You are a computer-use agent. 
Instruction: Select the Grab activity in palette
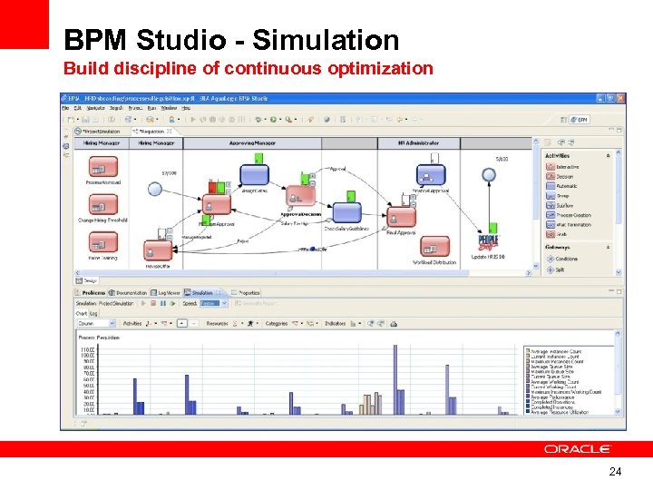pos(556,234)
